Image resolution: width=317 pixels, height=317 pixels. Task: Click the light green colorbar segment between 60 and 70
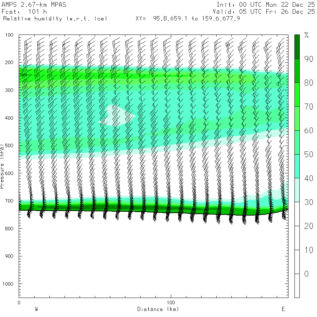pos(297,118)
